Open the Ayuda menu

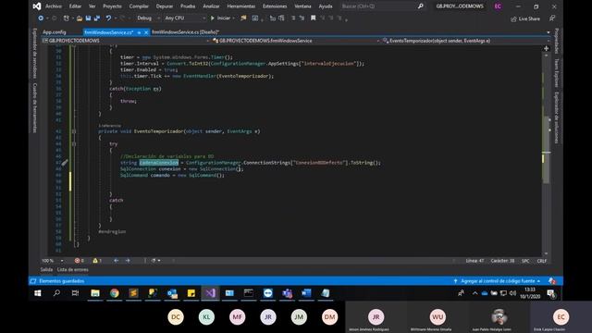click(x=325, y=6)
